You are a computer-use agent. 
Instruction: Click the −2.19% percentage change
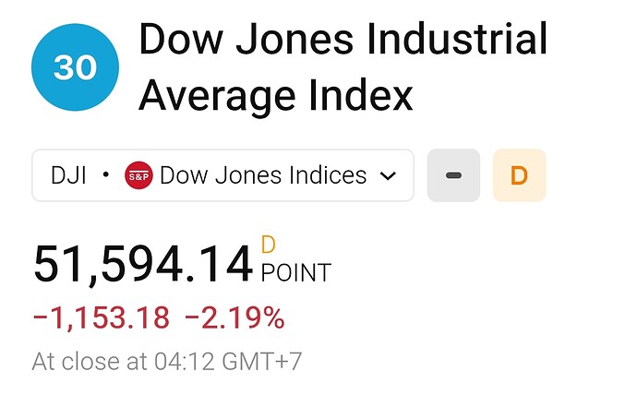[x=234, y=317]
